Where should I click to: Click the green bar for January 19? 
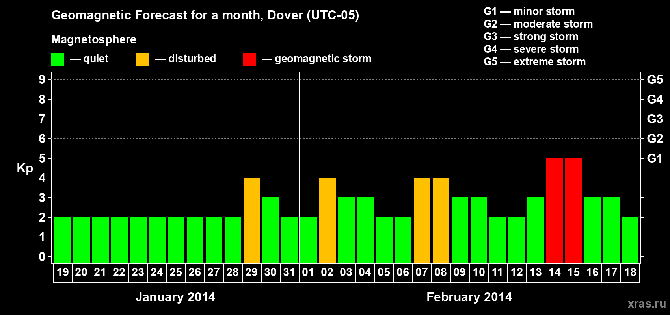point(63,240)
